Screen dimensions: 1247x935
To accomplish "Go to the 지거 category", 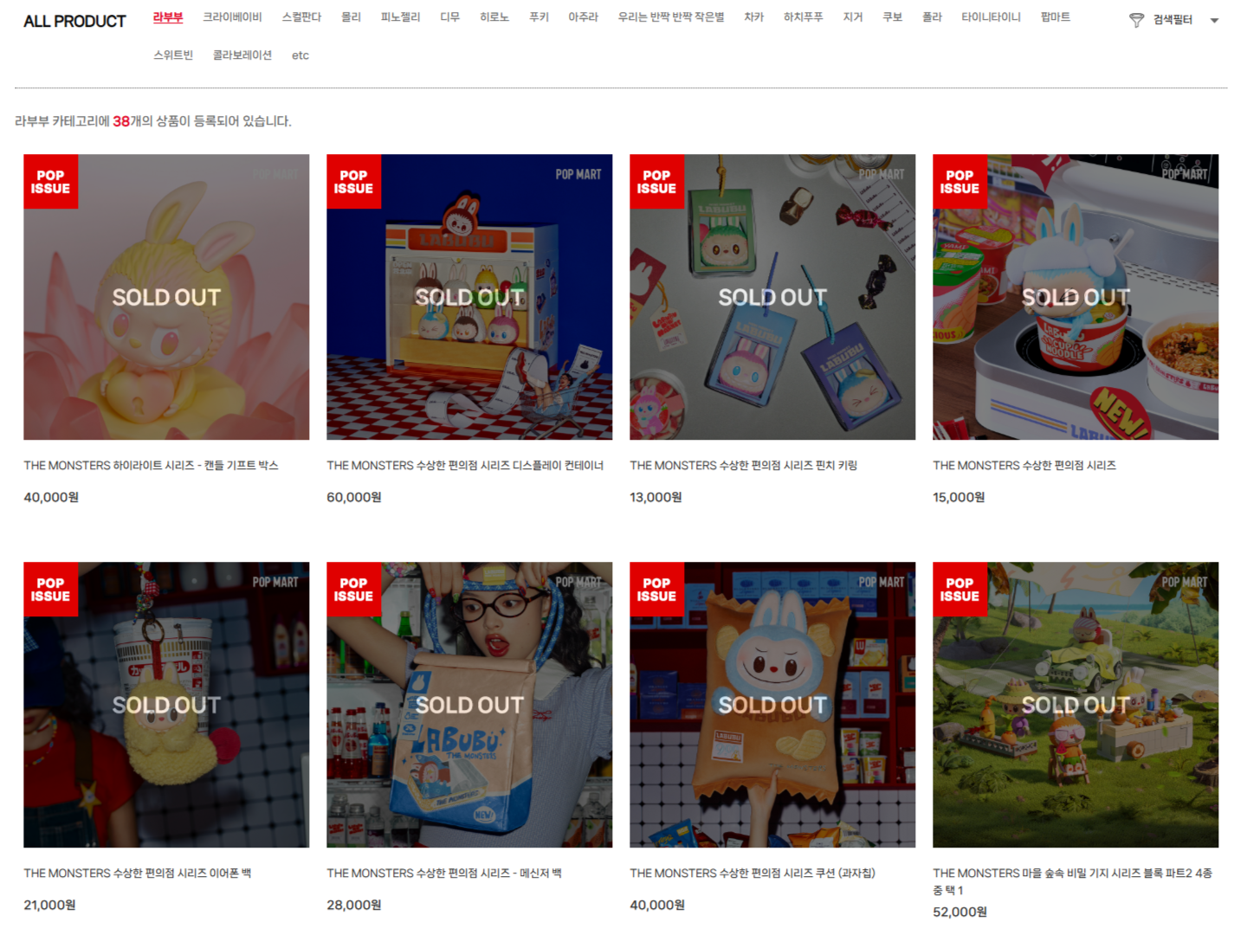I will (x=853, y=17).
